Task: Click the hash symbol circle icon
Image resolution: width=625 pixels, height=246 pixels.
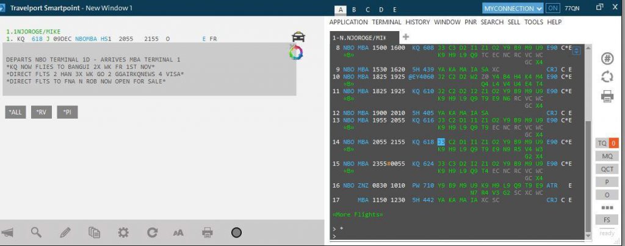Action: click(x=607, y=59)
